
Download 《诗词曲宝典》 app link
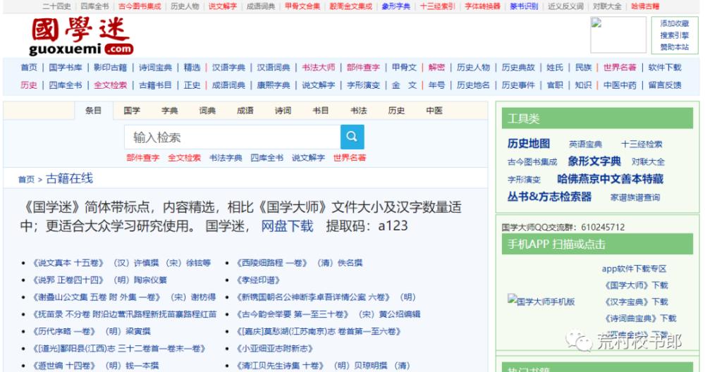point(640,318)
